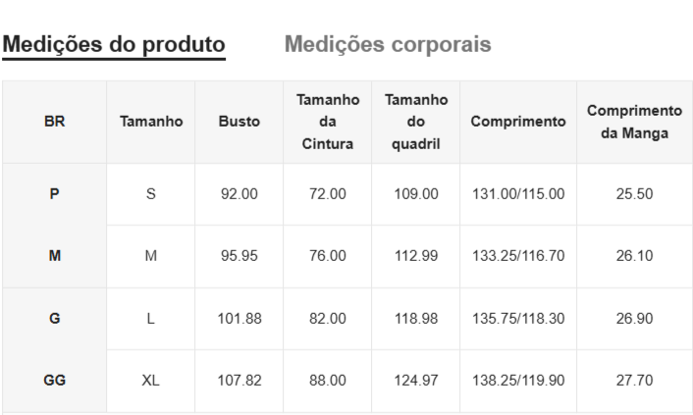Click the BR column header

point(55,123)
